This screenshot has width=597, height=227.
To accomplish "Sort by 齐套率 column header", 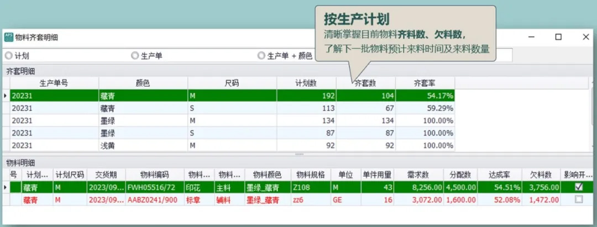I will point(425,83).
